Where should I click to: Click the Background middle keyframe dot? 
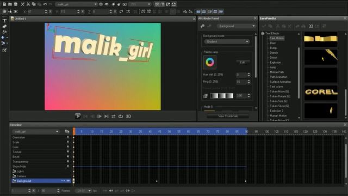(157, 181)
